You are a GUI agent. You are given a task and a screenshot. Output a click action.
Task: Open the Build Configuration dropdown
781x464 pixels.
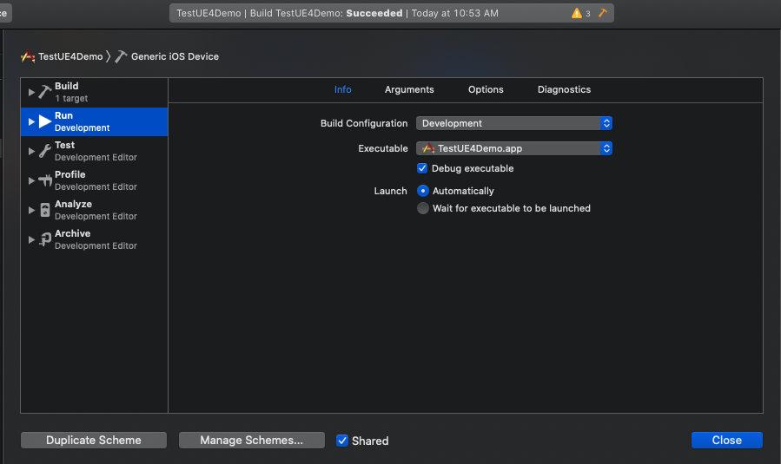[x=514, y=123]
